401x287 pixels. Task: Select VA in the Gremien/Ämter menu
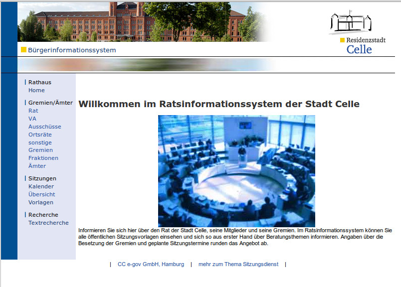[x=32, y=119]
